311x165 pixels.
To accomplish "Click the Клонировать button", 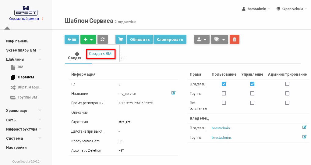I will 170,39.
